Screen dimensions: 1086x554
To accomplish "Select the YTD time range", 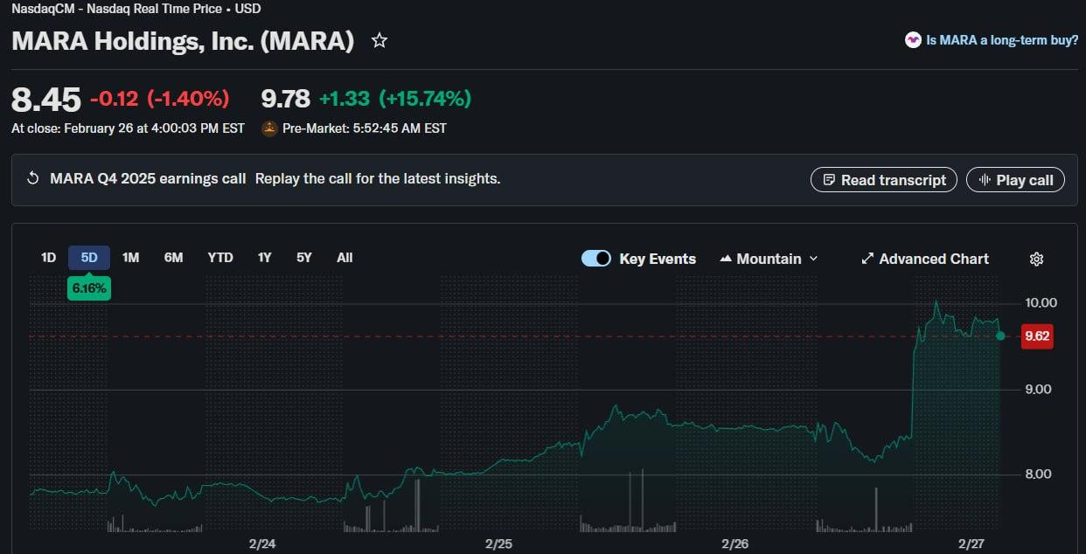I will coord(220,258).
